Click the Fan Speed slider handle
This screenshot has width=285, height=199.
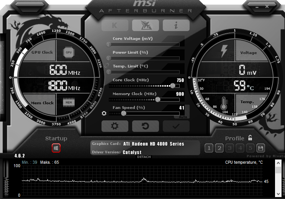(x=124, y=113)
